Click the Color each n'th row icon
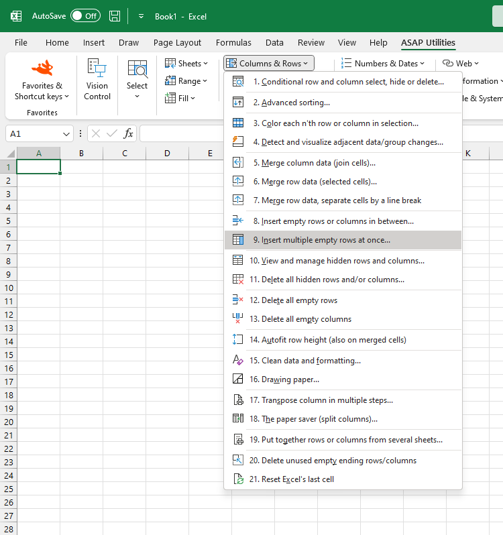Screen dimensions: 503x535 (238, 123)
